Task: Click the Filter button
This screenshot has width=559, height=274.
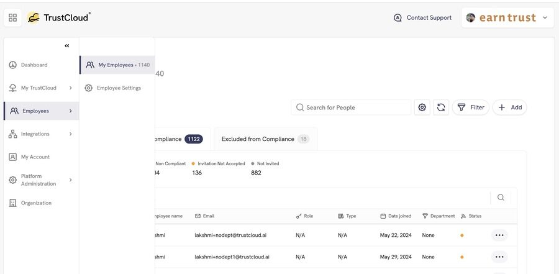Action: click(471, 107)
